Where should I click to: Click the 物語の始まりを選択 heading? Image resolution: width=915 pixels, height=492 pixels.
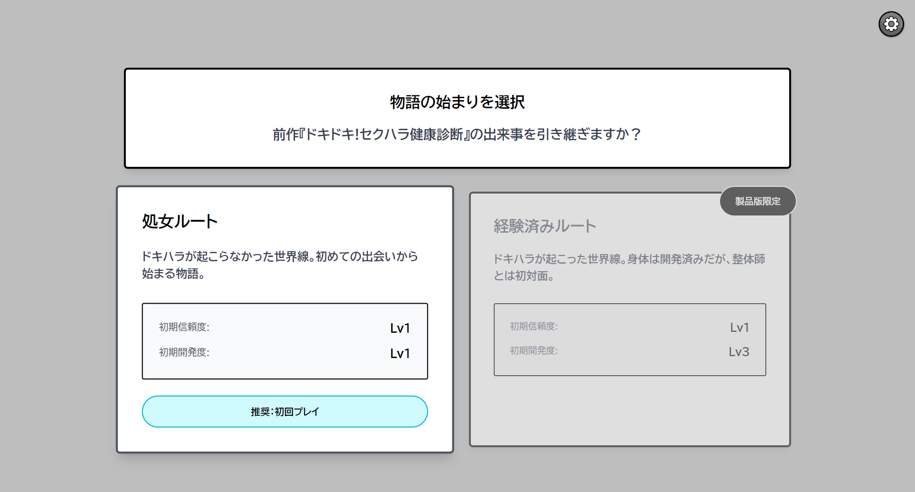pyautogui.click(x=457, y=102)
